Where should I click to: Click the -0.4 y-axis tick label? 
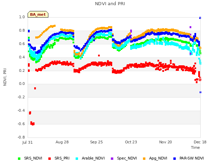pyautogui.click(x=21, y=111)
